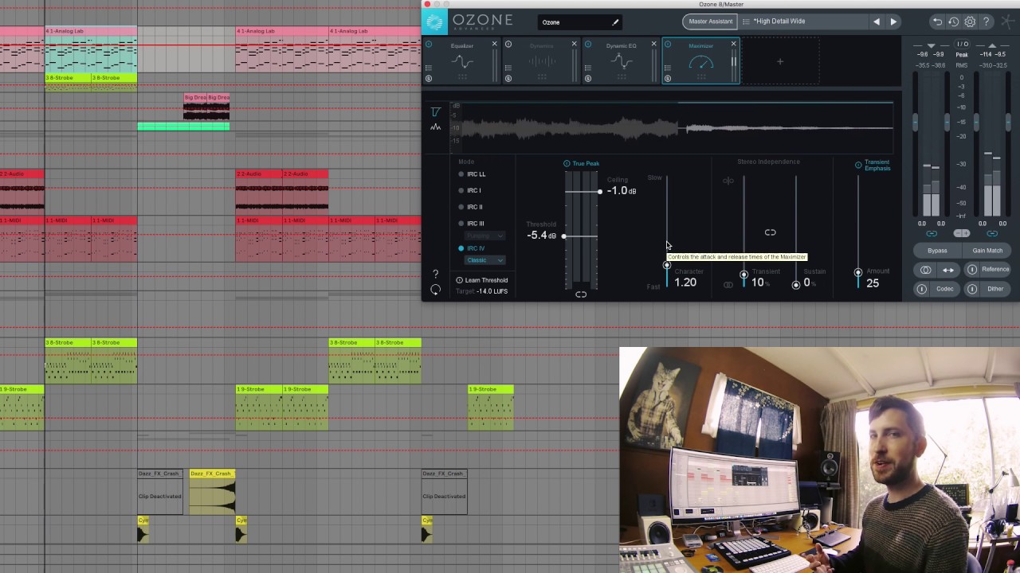Swap channels arrow button

point(947,270)
